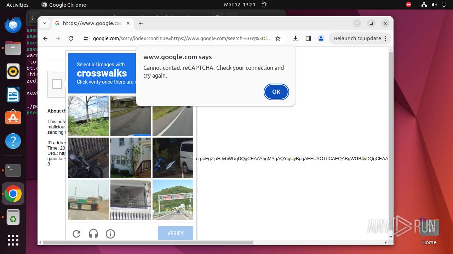The height and width of the screenshot is (254, 453).
Task: Select the gray road with guardrail tile
Action: (131, 116)
